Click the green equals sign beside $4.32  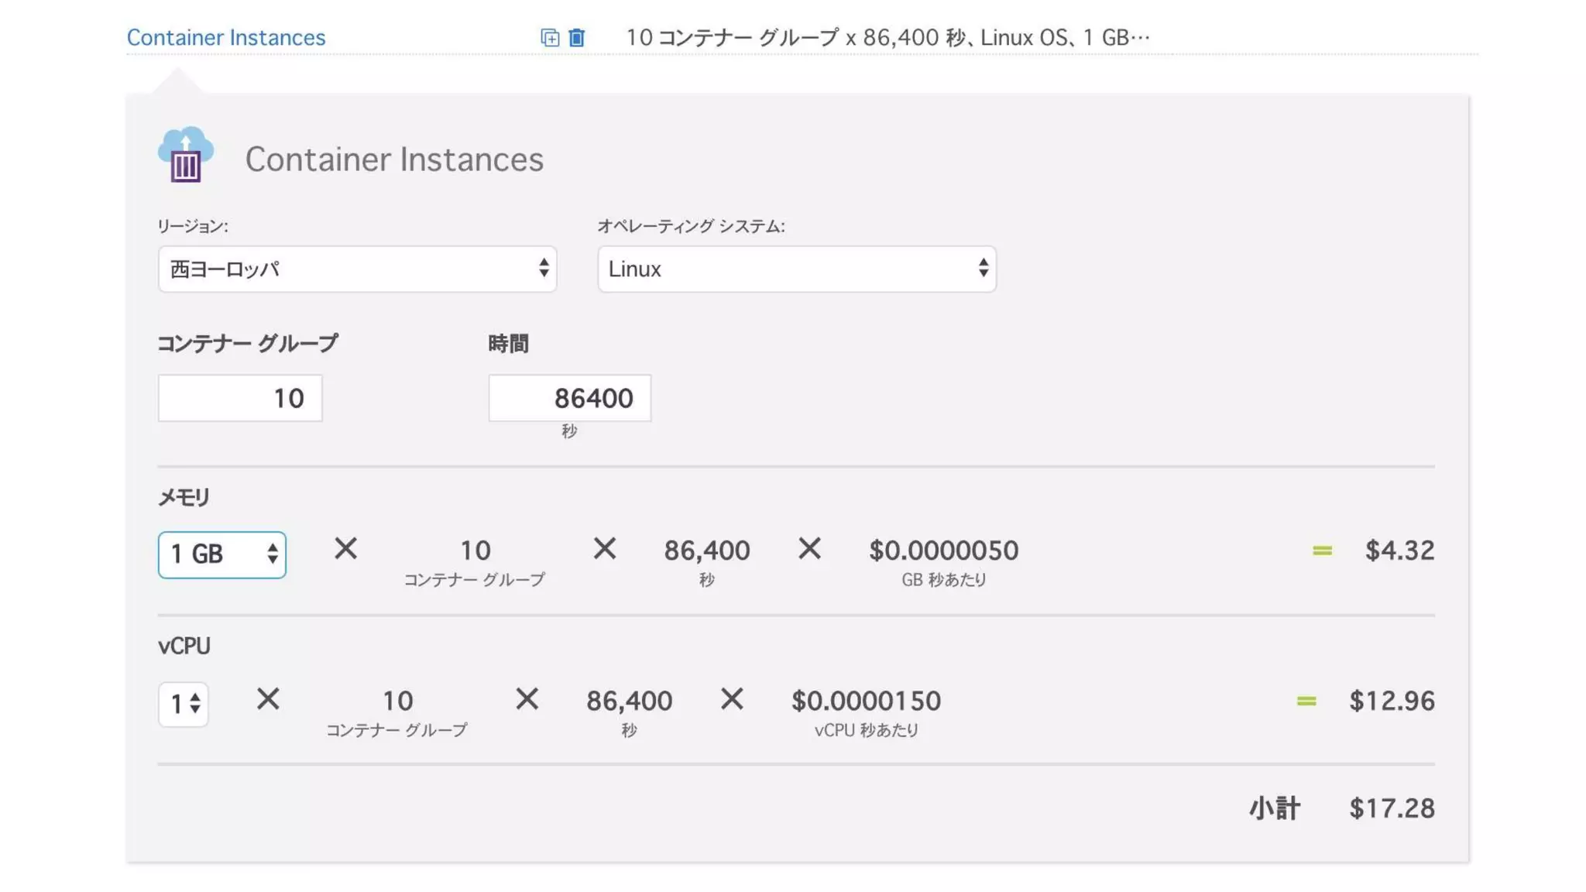1322,551
